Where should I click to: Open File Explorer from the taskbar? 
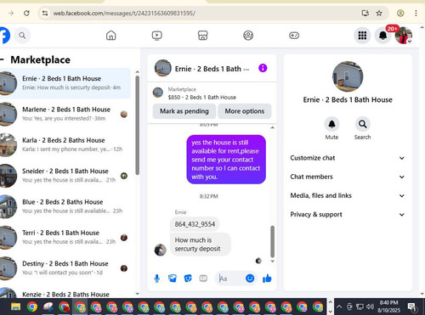[15, 307]
